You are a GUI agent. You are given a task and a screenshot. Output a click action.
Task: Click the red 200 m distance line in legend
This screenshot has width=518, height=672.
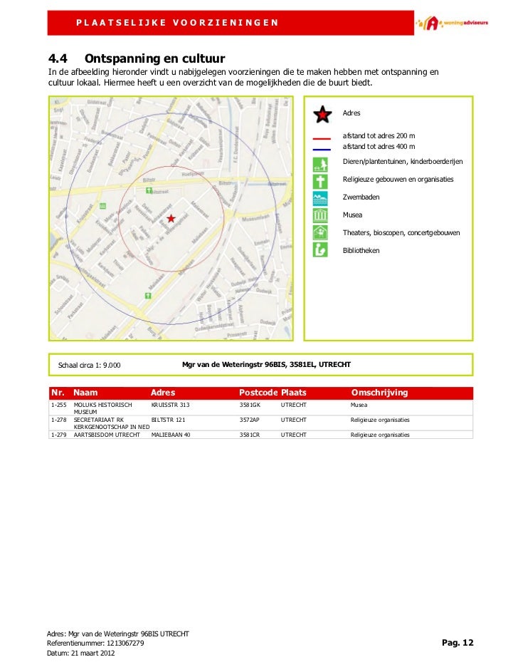pos(322,139)
